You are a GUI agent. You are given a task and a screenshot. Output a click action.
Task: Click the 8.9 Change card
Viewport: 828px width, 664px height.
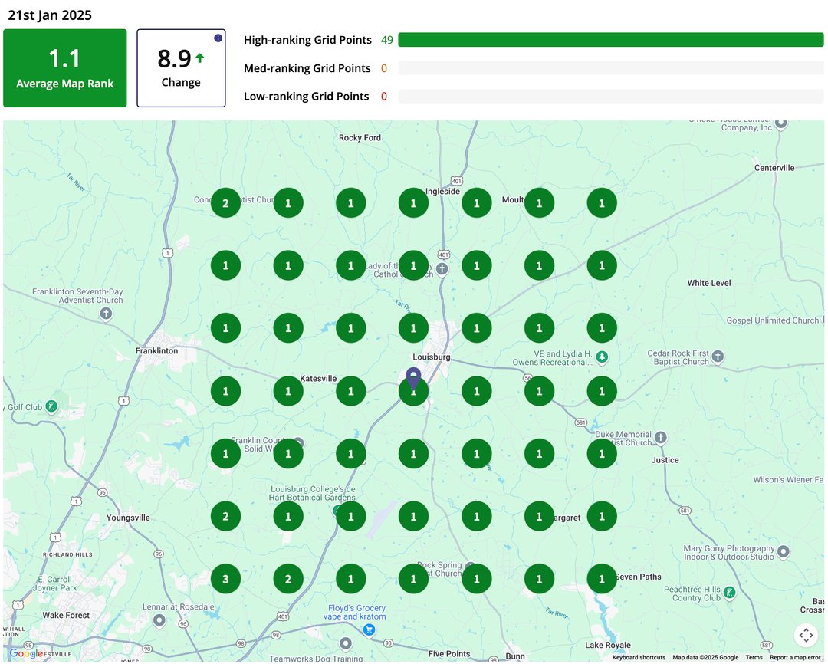point(181,68)
